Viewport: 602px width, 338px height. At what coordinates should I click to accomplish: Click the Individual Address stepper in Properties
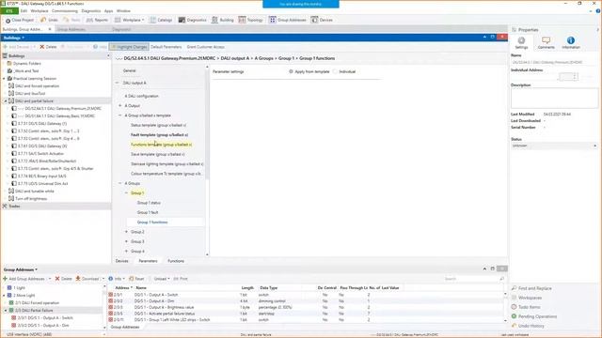coord(575,77)
